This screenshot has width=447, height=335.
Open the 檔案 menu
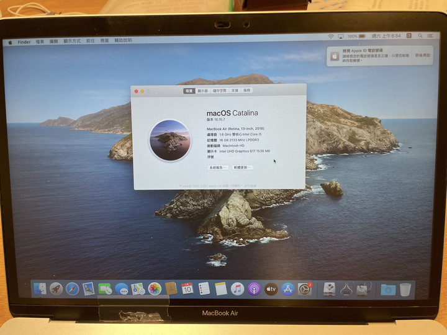click(40, 42)
